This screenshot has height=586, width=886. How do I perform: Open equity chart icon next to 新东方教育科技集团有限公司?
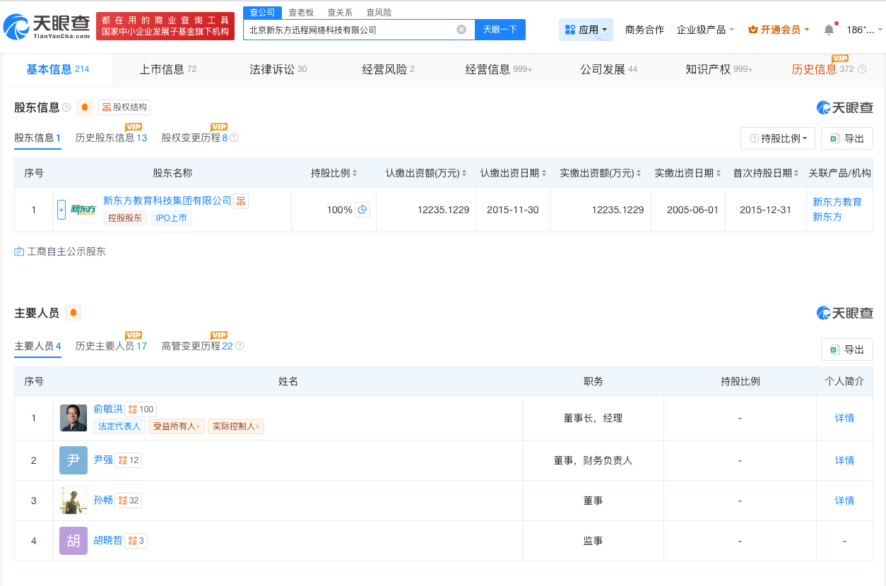click(241, 201)
